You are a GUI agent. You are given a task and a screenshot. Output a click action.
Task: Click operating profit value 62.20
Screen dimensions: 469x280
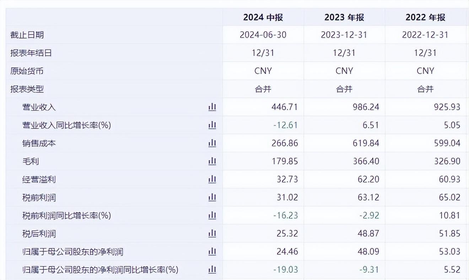click(368, 179)
